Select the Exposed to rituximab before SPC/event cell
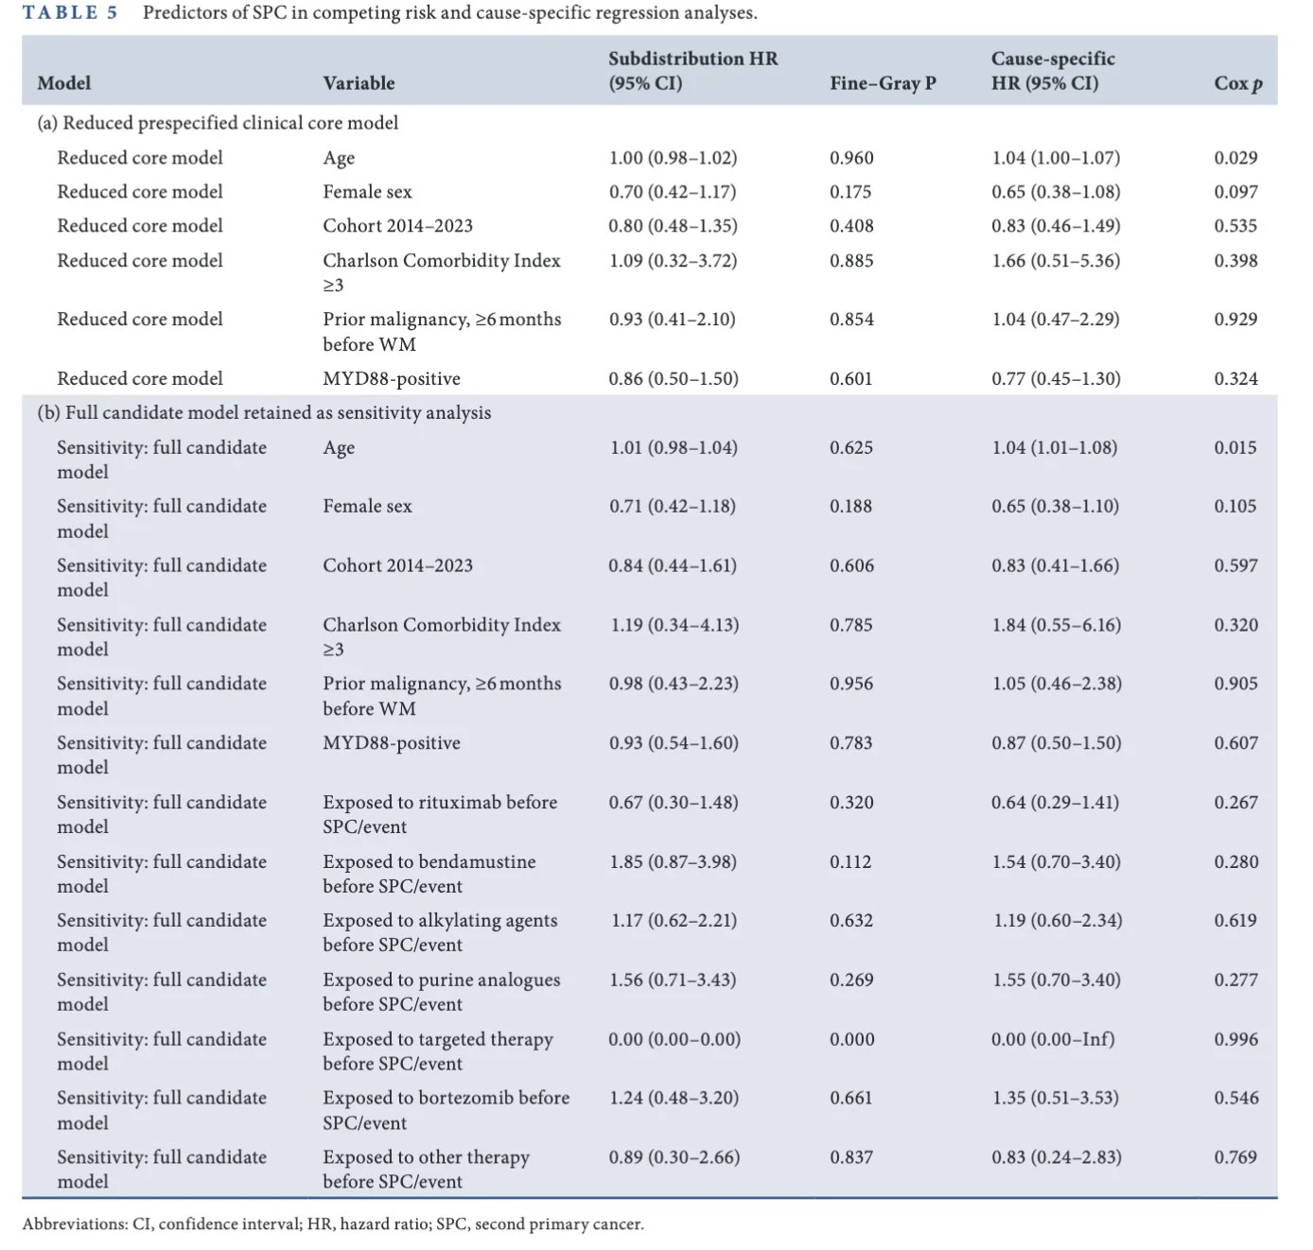This screenshot has width=1313, height=1250. coord(440,814)
